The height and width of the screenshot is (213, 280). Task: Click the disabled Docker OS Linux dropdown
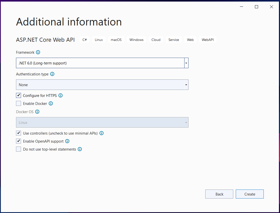(102, 122)
